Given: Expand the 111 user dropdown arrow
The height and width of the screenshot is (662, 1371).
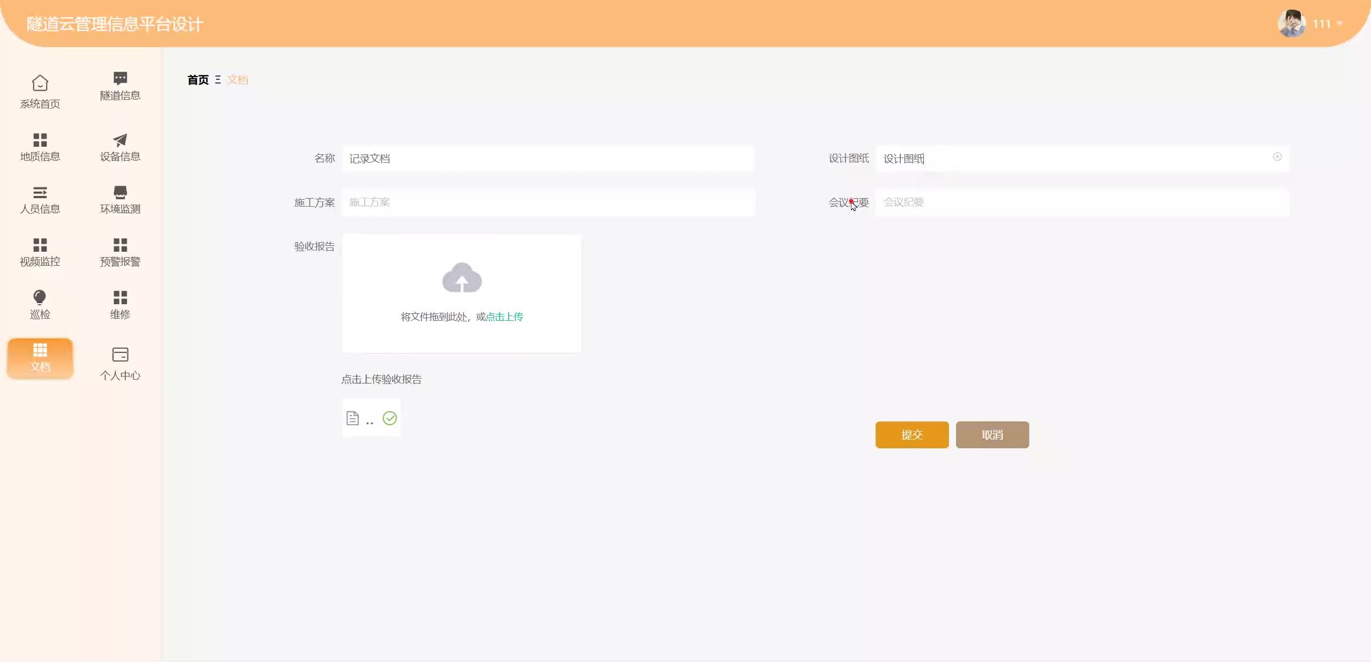Looking at the screenshot, I should (1339, 24).
